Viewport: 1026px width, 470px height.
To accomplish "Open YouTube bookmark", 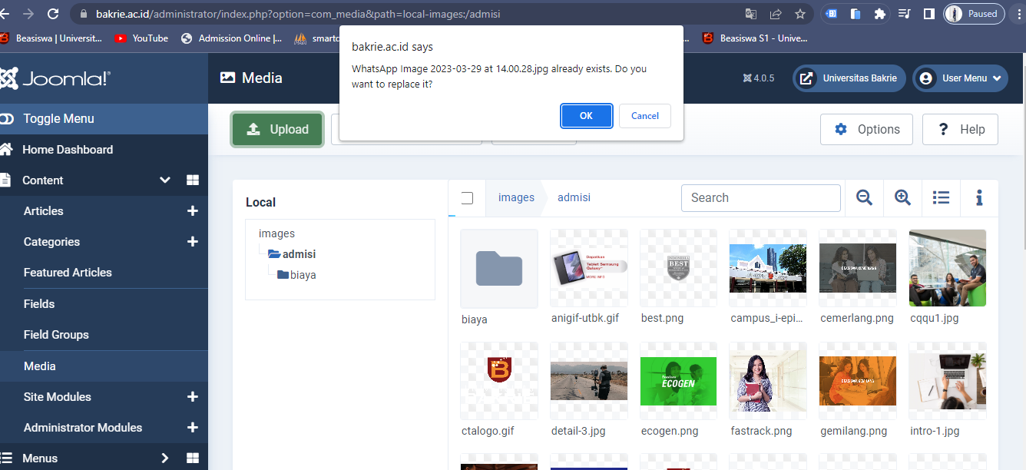I will point(142,38).
